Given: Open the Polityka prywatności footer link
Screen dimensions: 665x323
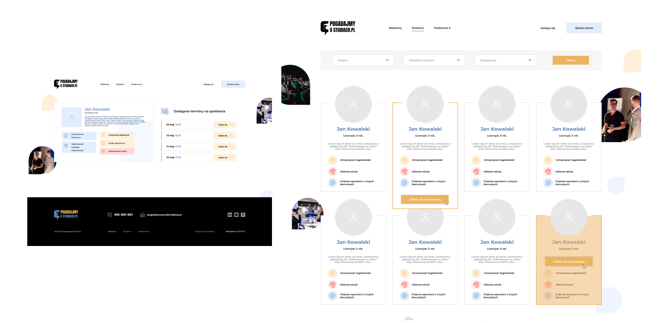Looking at the screenshot, I should (205, 232).
